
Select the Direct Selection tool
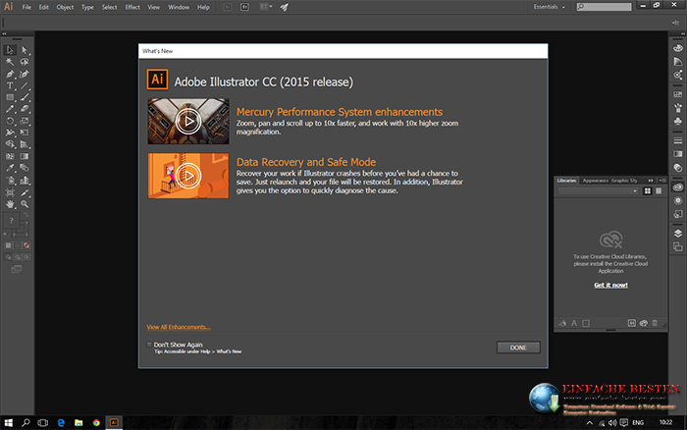point(25,50)
